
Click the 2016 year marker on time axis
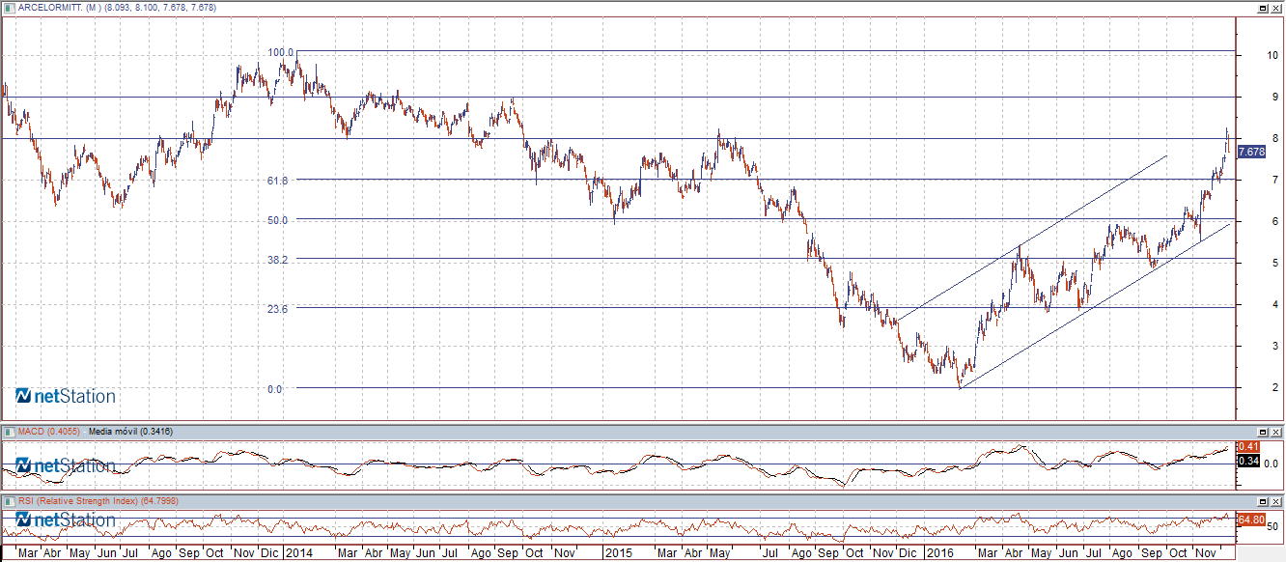938,554
